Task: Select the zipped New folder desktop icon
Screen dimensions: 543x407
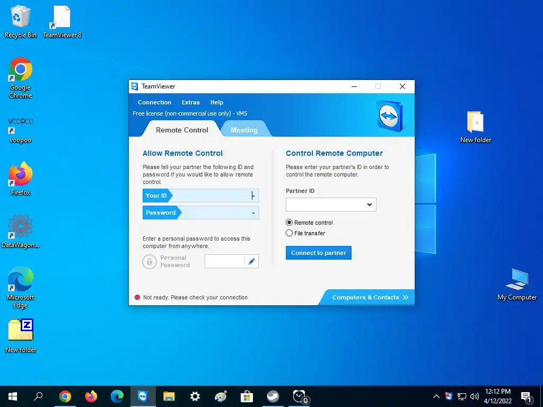Action: pos(21,335)
